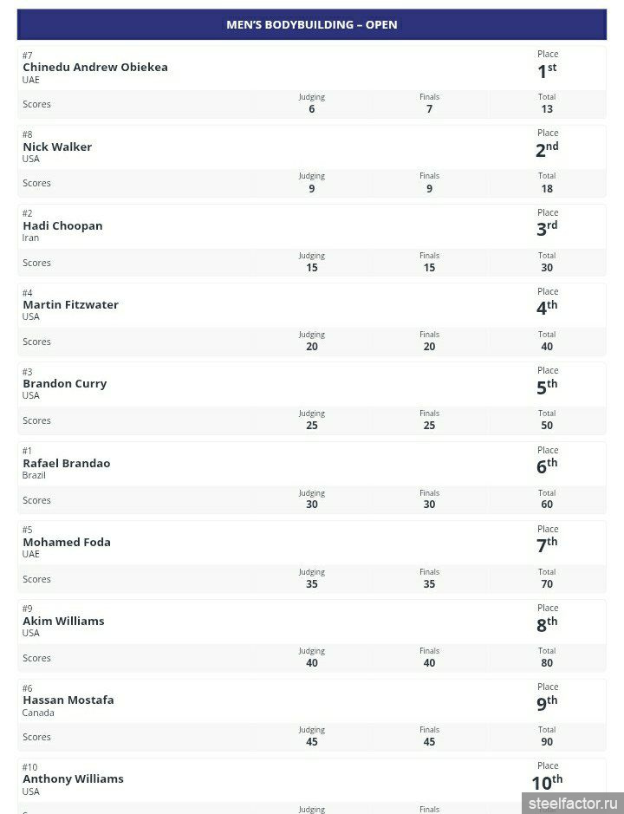
Task: Click the 2nd place badge
Action: (547, 149)
